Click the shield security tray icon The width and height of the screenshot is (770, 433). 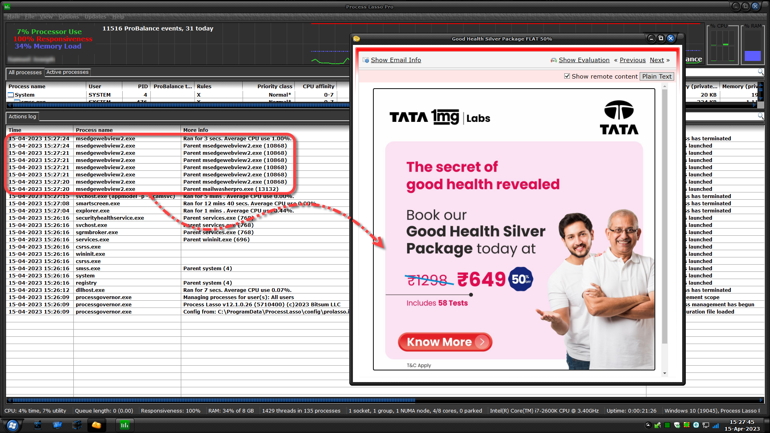click(677, 425)
